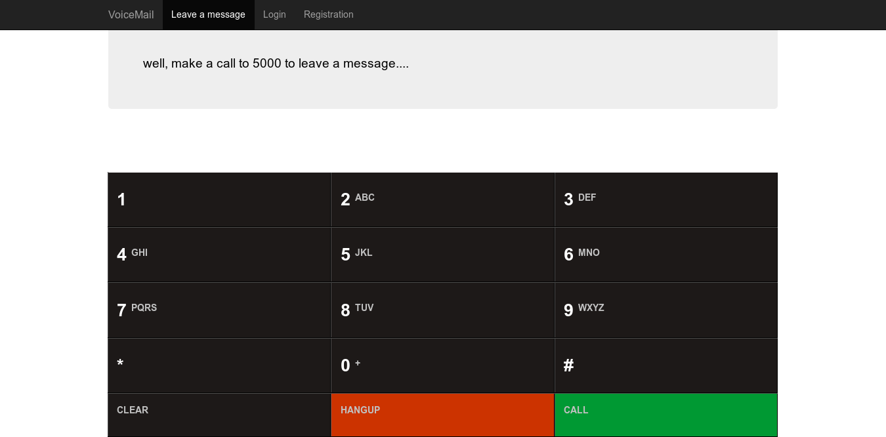Hang up the current call
Image resolution: width=886 pixels, height=437 pixels.
click(x=442, y=415)
